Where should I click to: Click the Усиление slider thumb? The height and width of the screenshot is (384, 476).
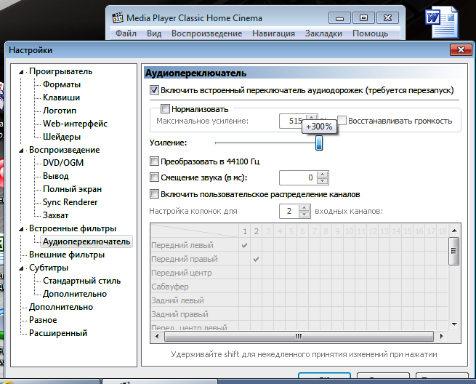click(319, 143)
